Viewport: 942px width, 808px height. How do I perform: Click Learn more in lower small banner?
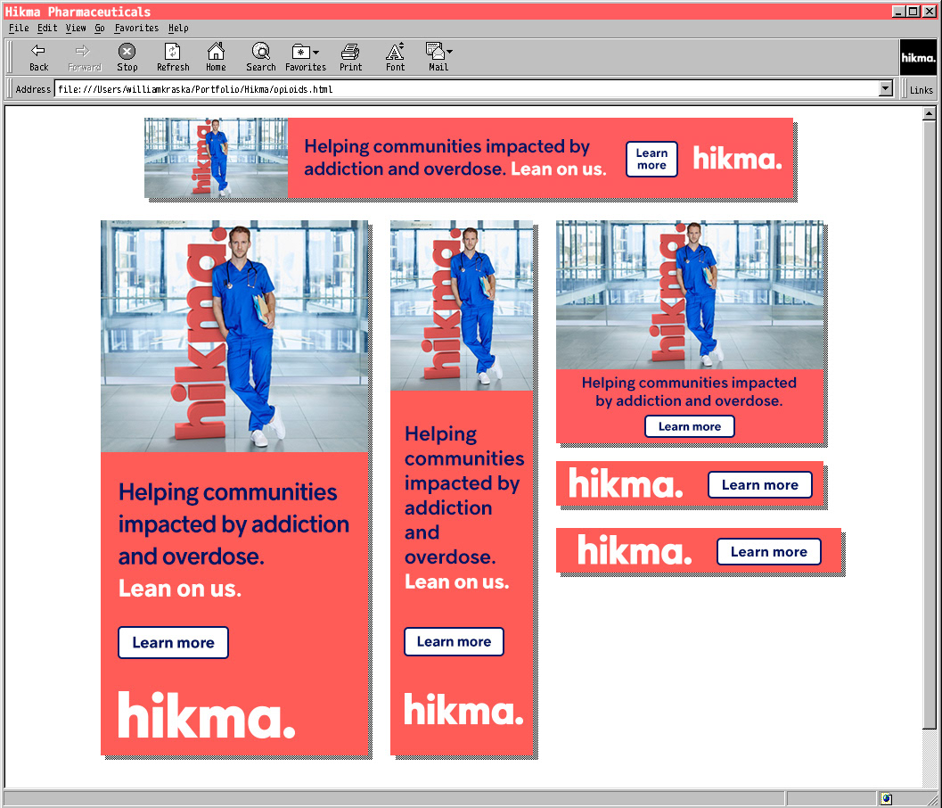769,551
